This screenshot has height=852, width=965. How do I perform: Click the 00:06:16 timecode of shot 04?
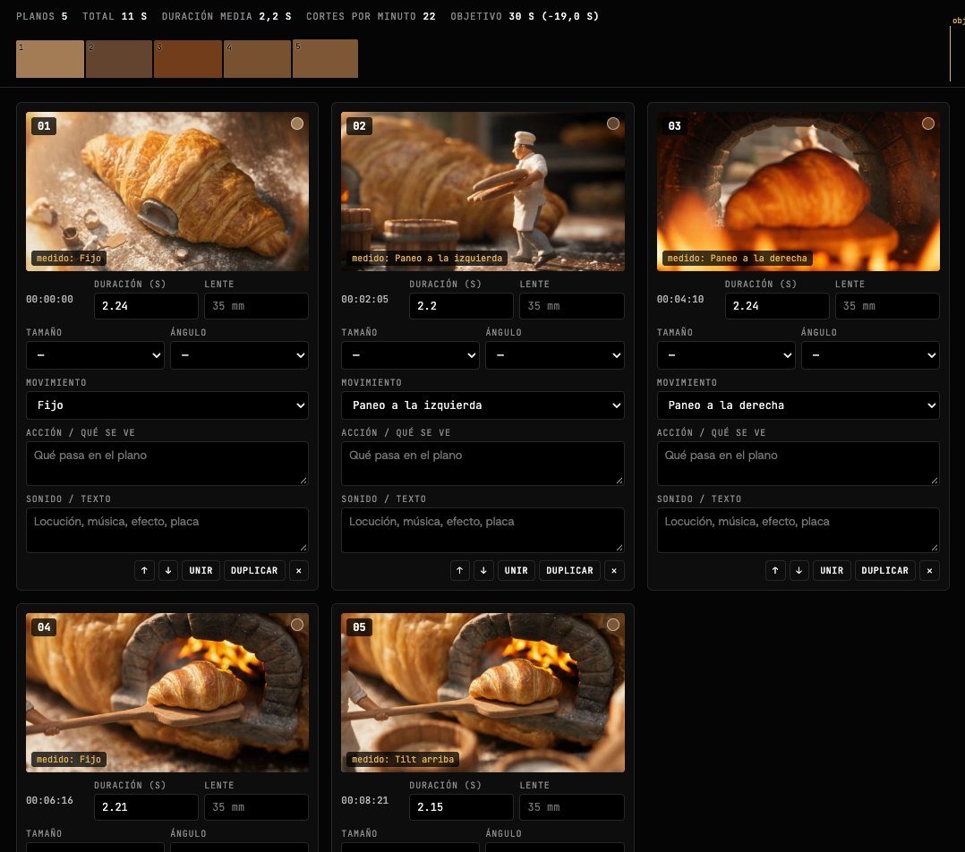49,800
